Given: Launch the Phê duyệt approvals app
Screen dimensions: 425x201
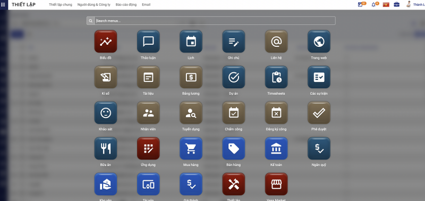Looking at the screenshot, I should (319, 113).
